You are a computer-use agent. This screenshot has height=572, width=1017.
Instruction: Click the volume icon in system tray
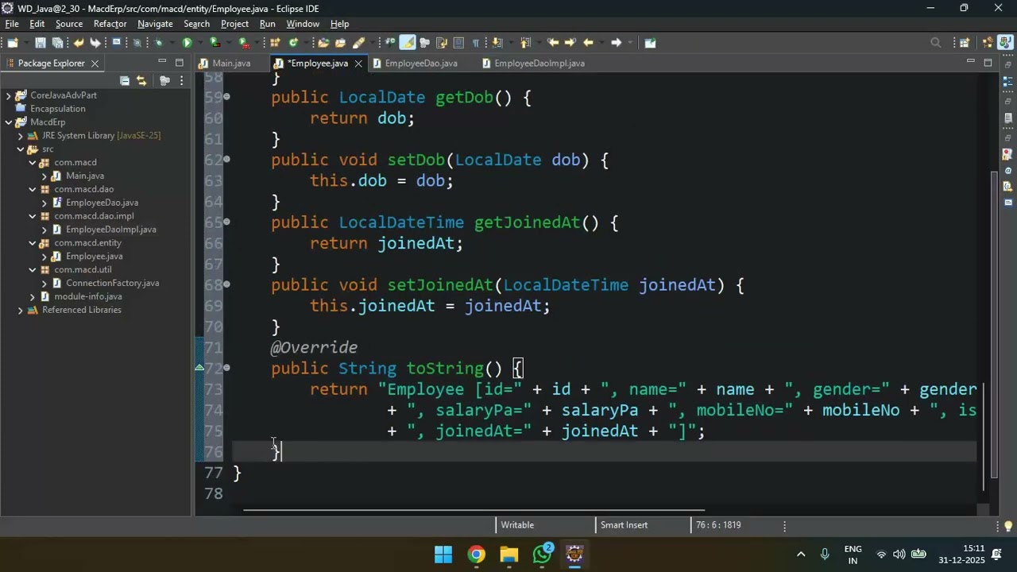point(899,554)
